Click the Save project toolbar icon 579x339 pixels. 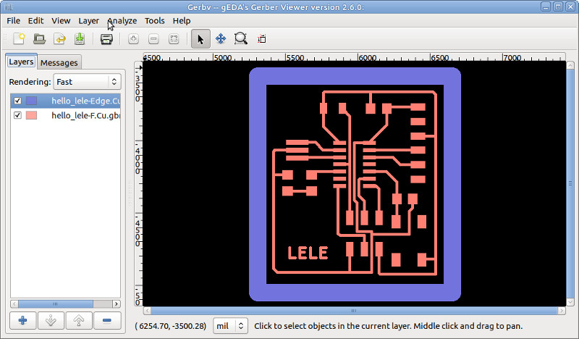point(80,39)
